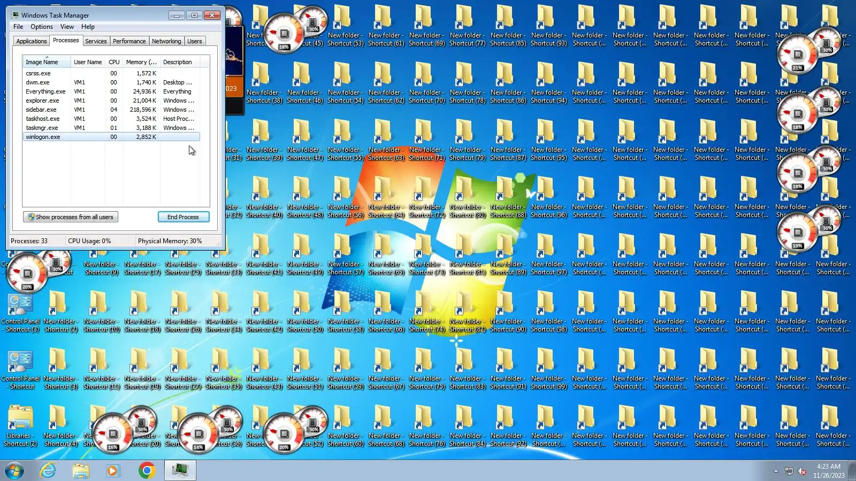Viewport: 856px width, 481px height.
Task: Select the taskhost.exe process row
Action: [111, 119]
